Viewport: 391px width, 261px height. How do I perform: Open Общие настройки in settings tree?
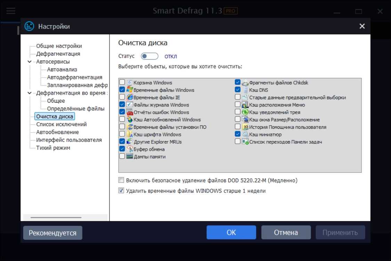59,46
